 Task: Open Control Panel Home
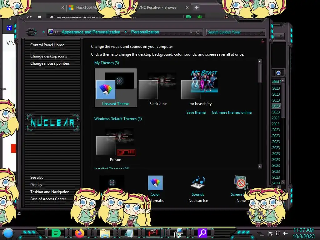tap(47, 45)
